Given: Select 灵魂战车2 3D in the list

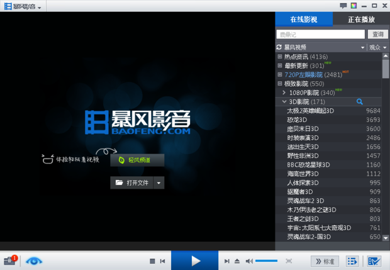Looking at the screenshot, I should 328,201.
